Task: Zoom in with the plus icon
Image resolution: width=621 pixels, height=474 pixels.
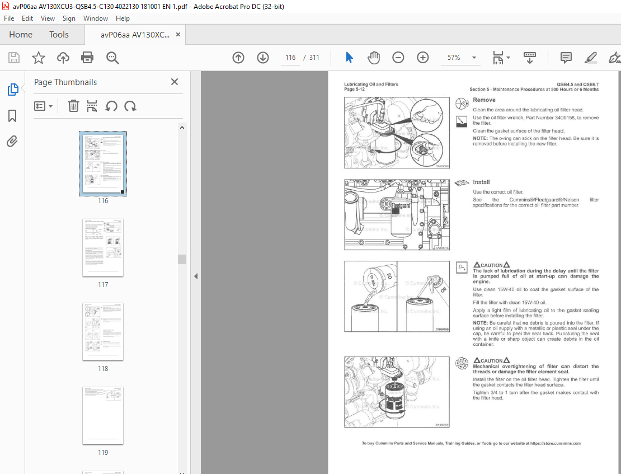Action: [x=423, y=58]
